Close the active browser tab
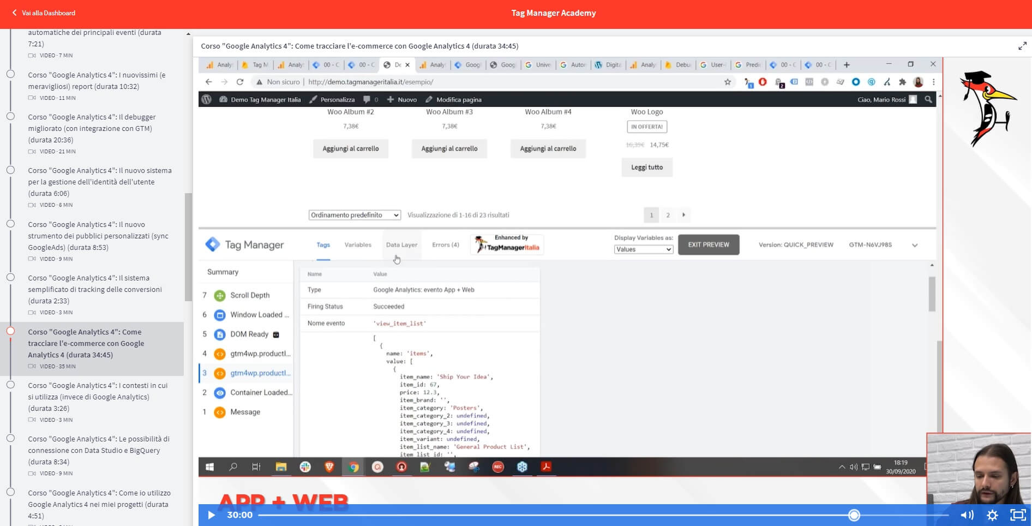This screenshot has width=1032, height=526. [407, 65]
